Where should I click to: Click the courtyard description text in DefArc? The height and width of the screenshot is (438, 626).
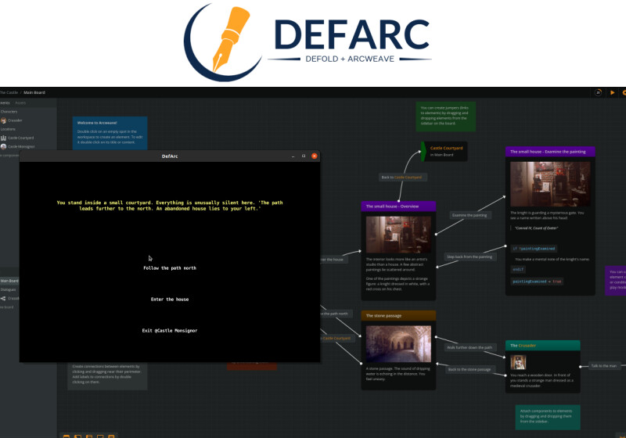(x=170, y=206)
